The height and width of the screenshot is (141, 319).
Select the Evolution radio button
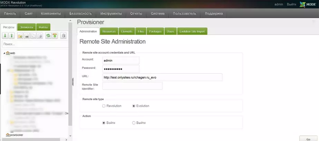click(x=134, y=106)
